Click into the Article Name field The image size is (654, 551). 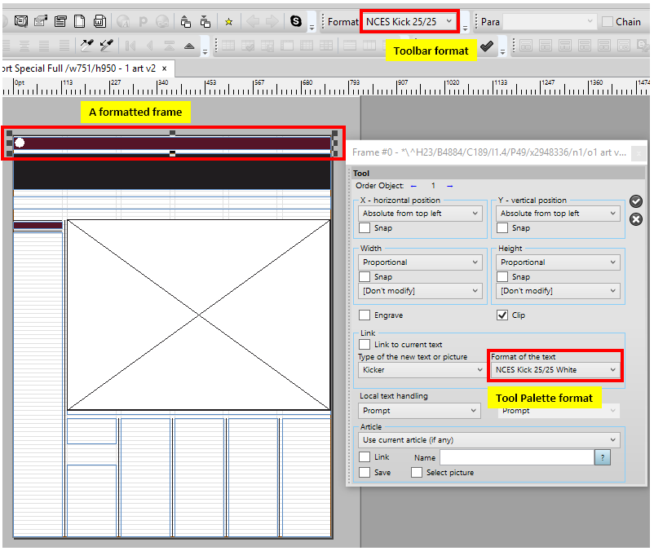[517, 457]
